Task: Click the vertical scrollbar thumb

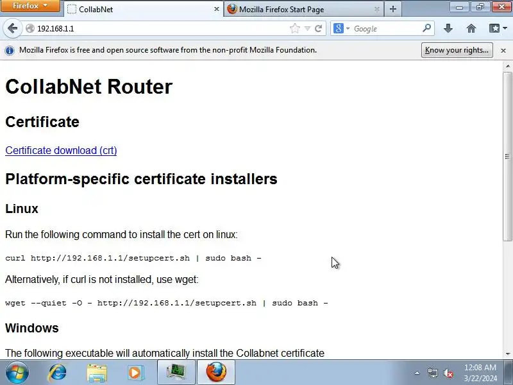Action: pos(508,157)
